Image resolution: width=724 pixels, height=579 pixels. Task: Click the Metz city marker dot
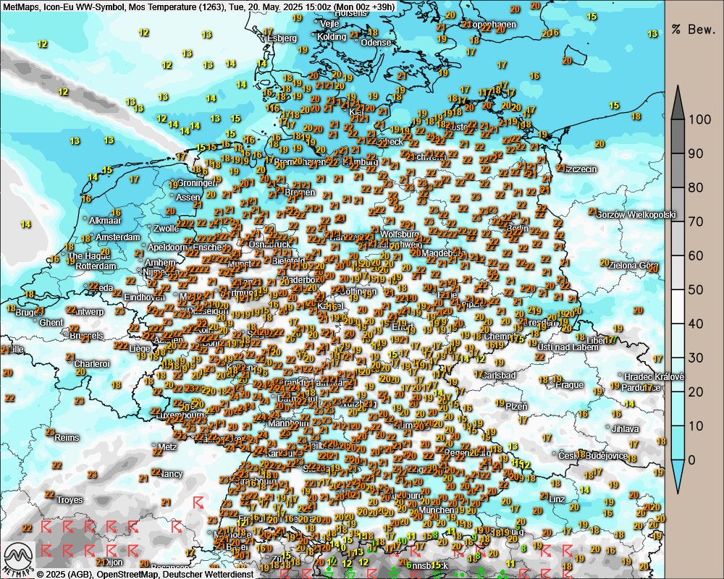154,447
